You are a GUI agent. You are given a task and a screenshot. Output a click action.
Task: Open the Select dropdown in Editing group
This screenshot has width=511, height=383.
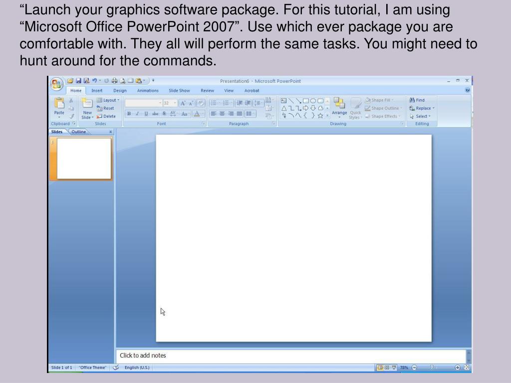click(420, 116)
